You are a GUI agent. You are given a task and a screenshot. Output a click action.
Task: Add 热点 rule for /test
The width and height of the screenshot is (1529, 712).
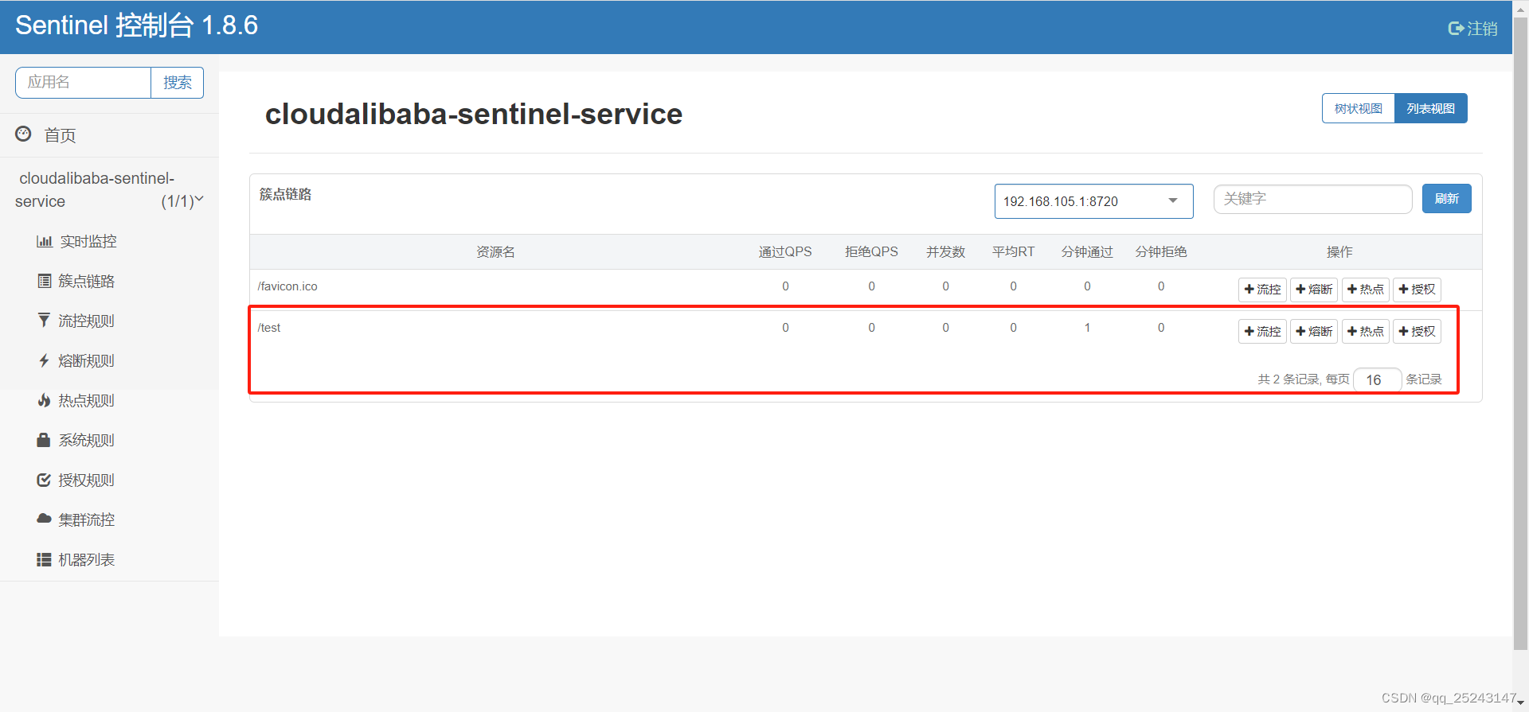tap(1365, 331)
